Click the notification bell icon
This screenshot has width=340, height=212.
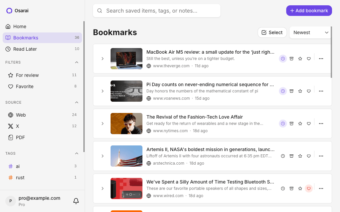[76, 201]
